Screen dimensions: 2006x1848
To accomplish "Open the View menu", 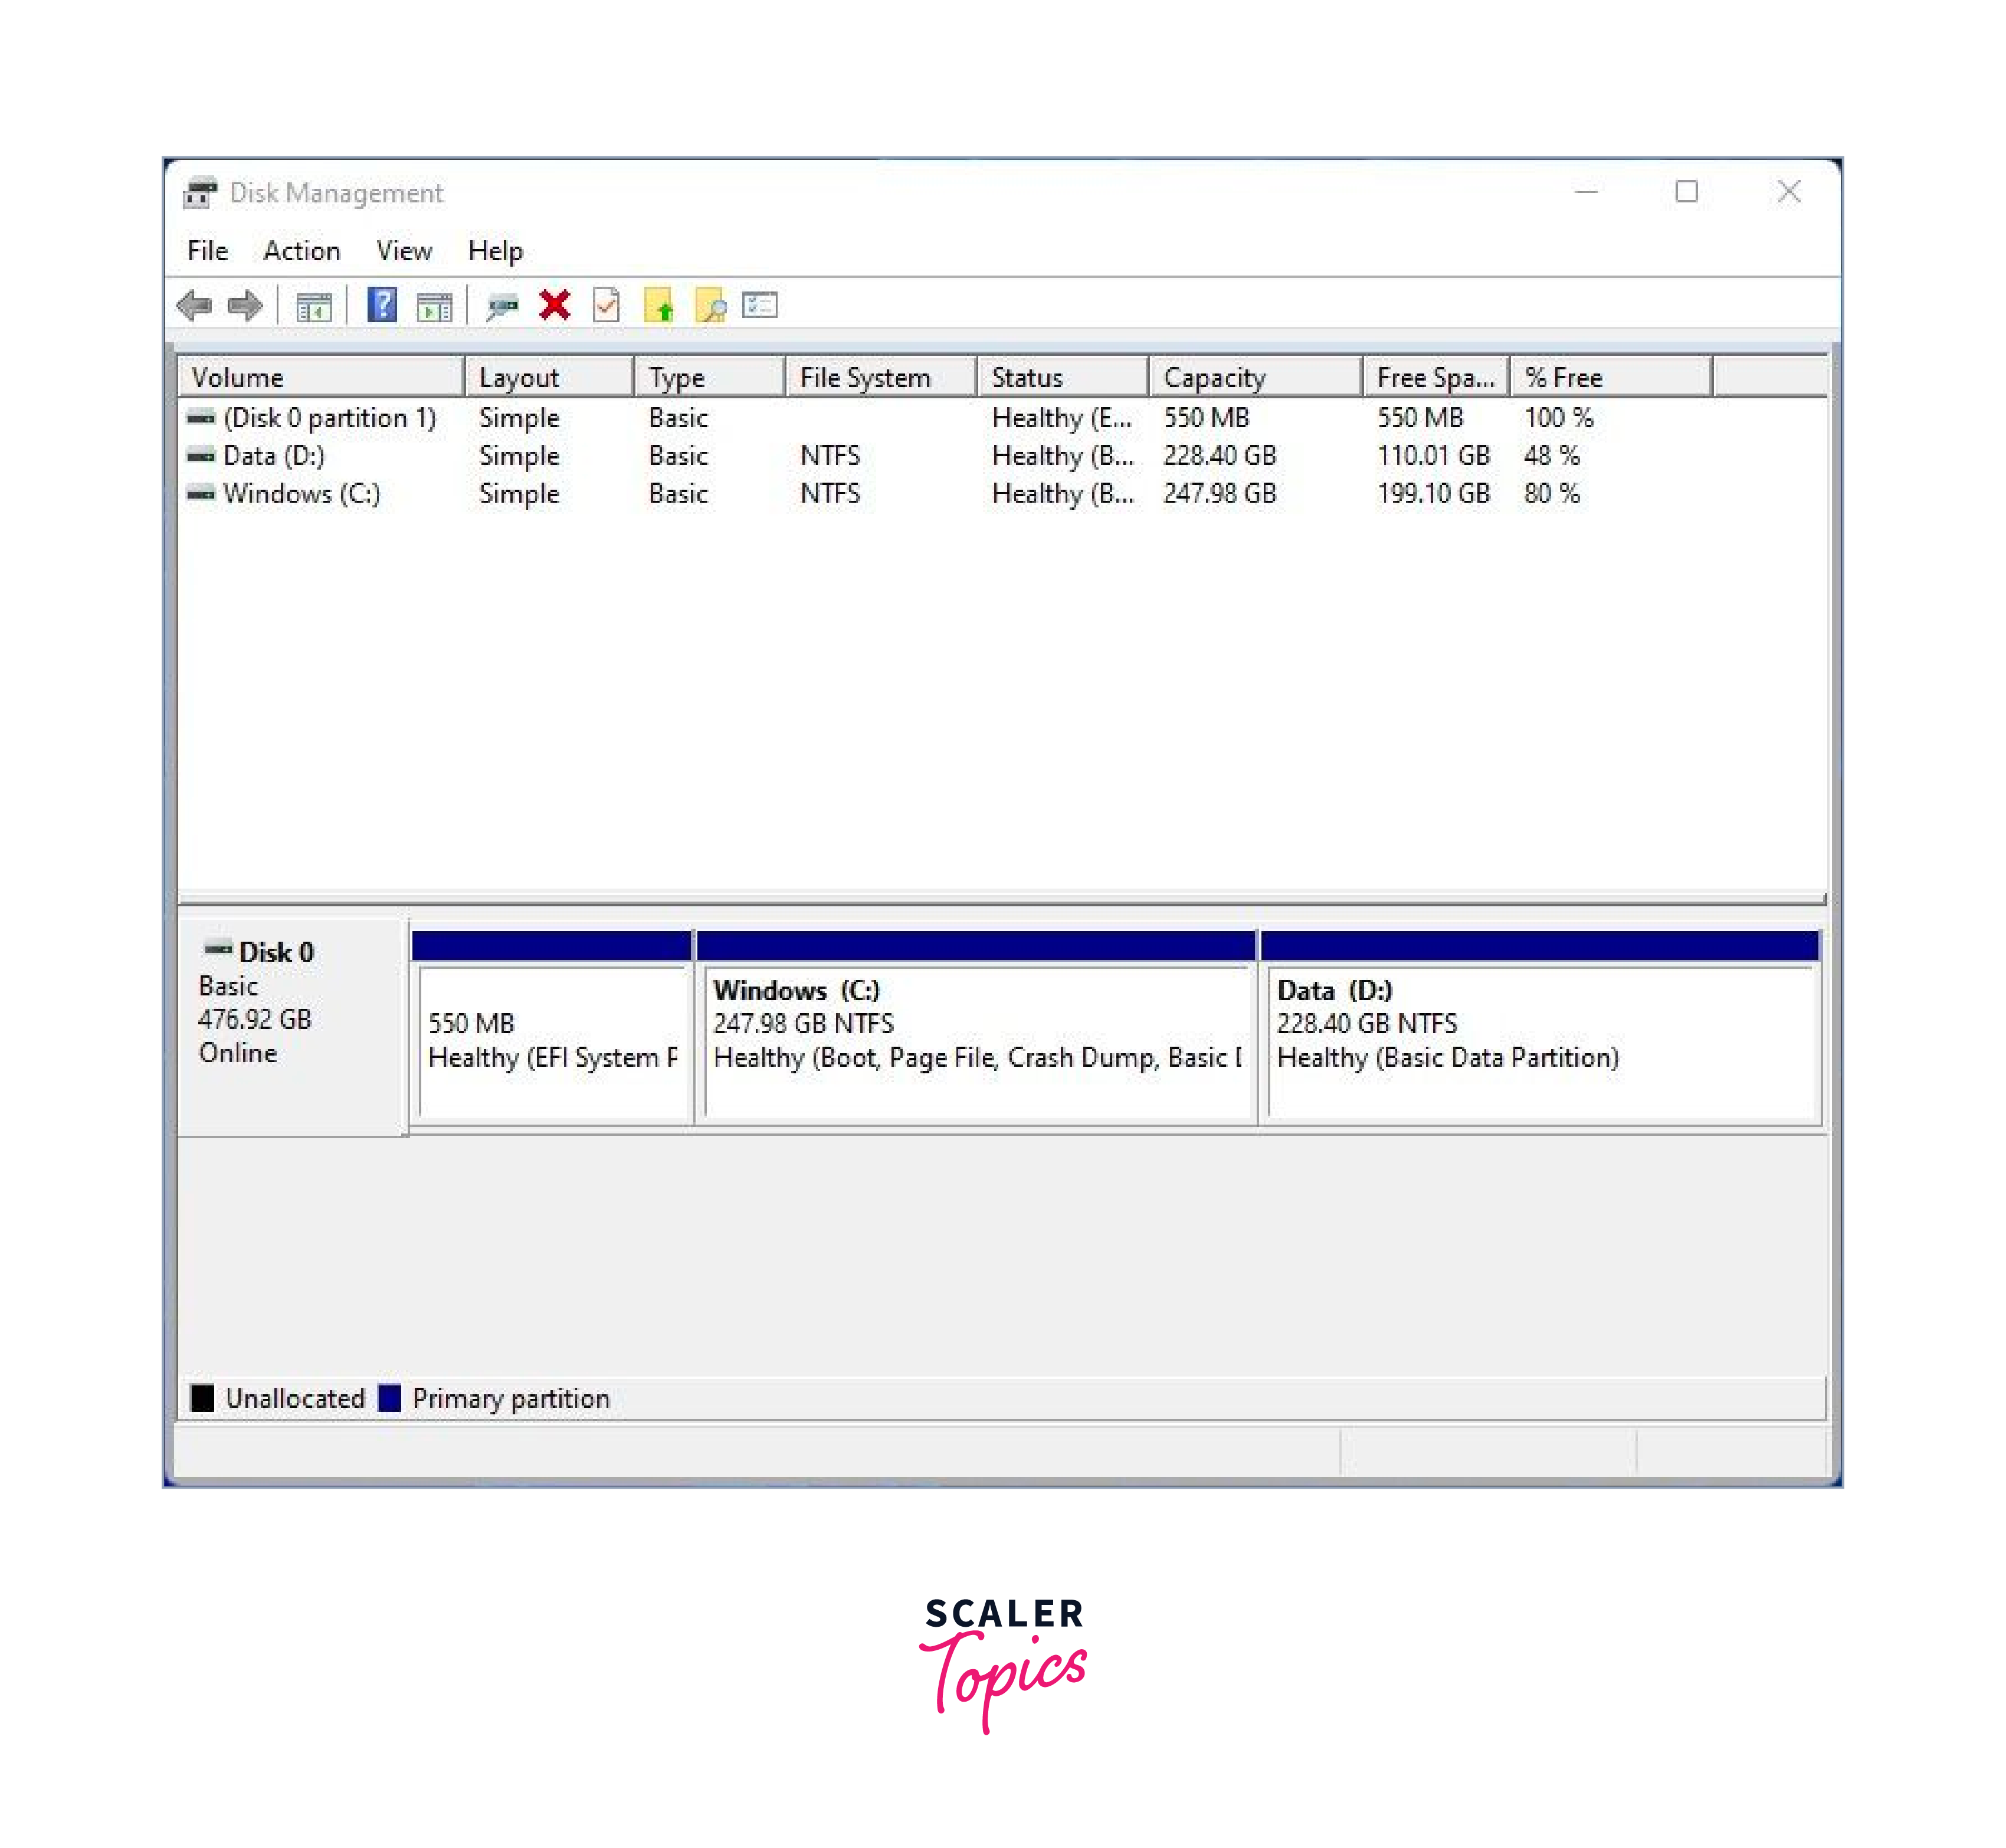I will click(x=404, y=251).
